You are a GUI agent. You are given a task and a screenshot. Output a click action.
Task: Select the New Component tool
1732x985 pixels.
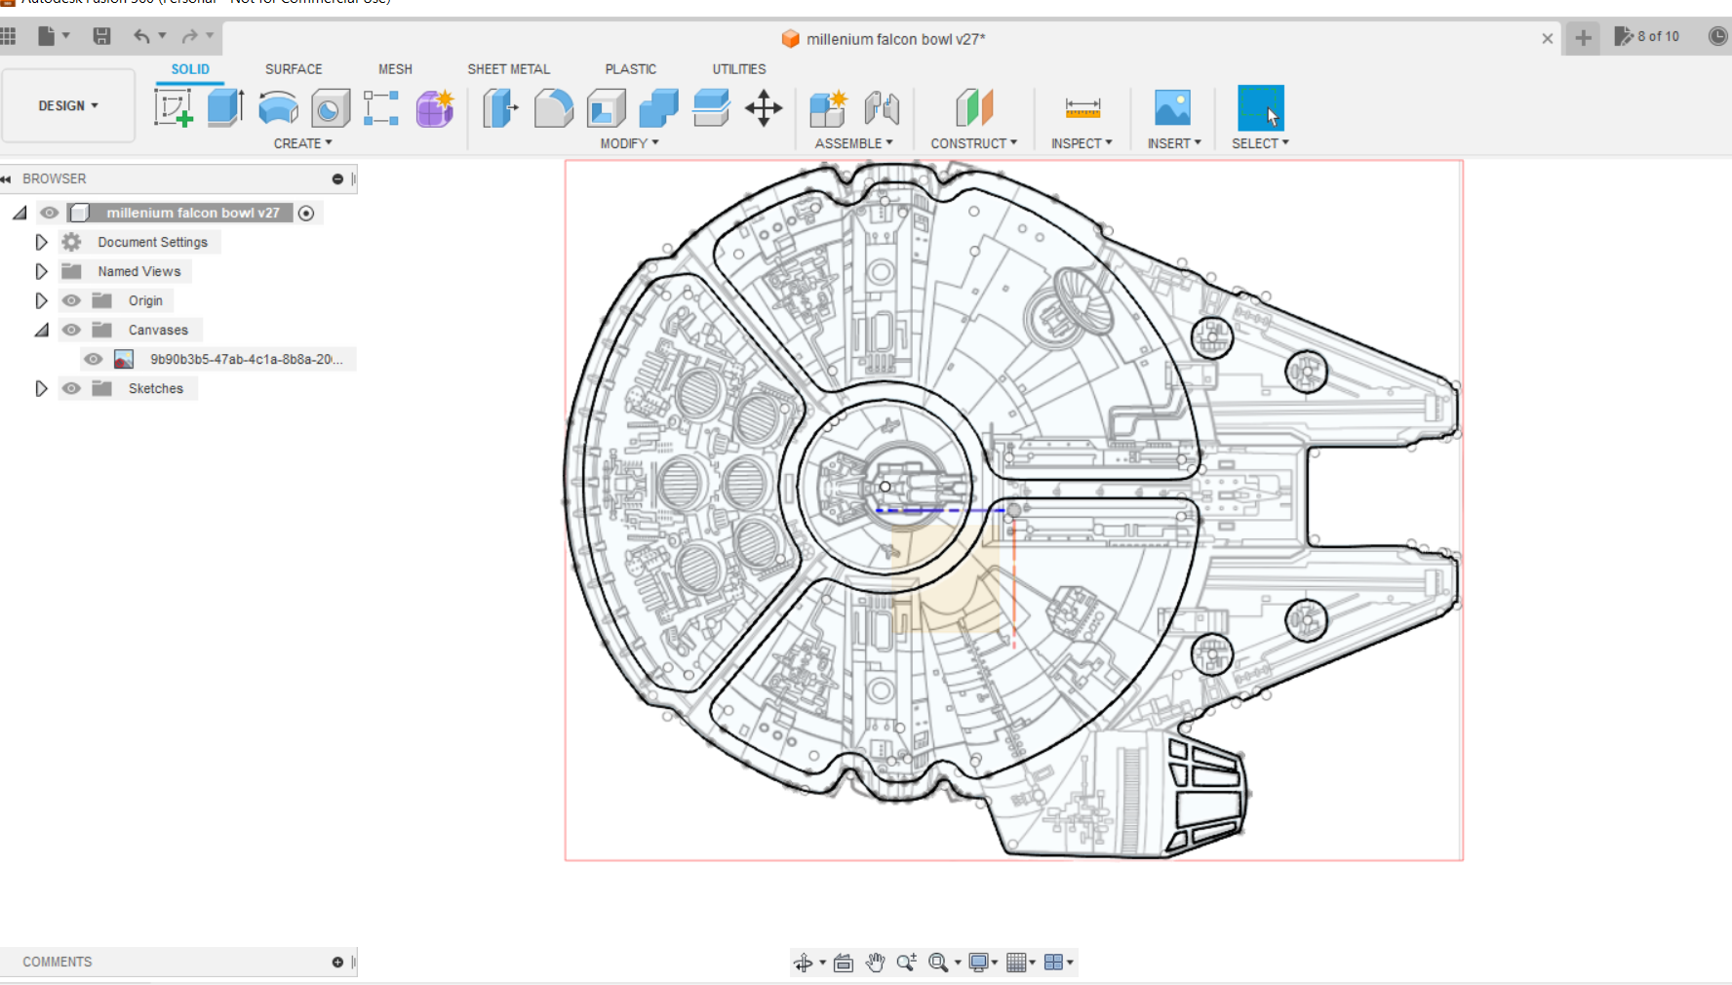click(x=829, y=108)
